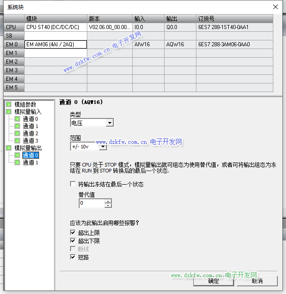The height and width of the screenshot is (294, 286).
Task: Select input 通道 3 tree node
Action: click(x=30, y=141)
